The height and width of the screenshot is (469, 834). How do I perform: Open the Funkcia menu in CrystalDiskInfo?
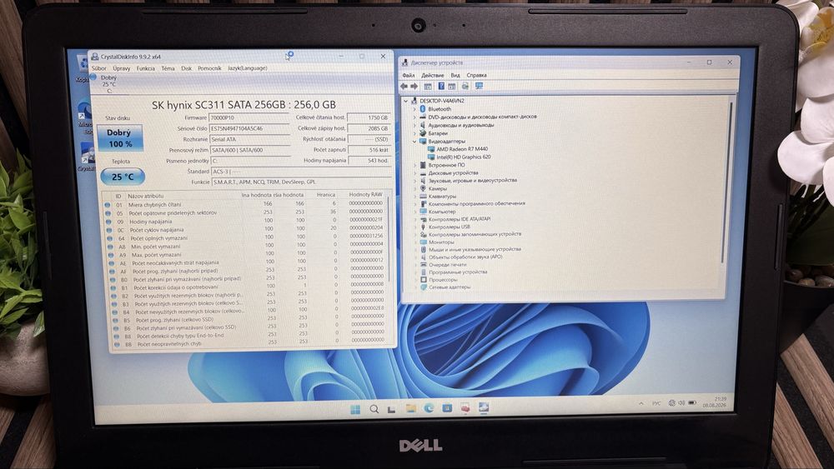pyautogui.click(x=146, y=68)
